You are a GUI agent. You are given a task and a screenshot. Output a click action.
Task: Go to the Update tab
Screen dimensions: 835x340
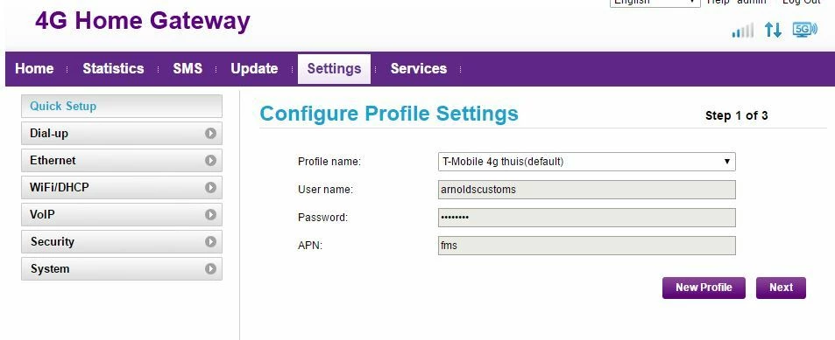click(x=254, y=68)
